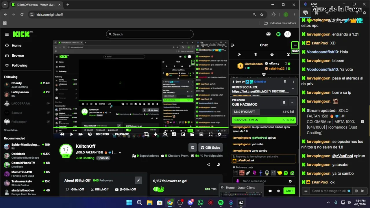The width and height of the screenshot is (370, 208).
Task: Click the hourglass slow-mode icon
Action: click(288, 55)
